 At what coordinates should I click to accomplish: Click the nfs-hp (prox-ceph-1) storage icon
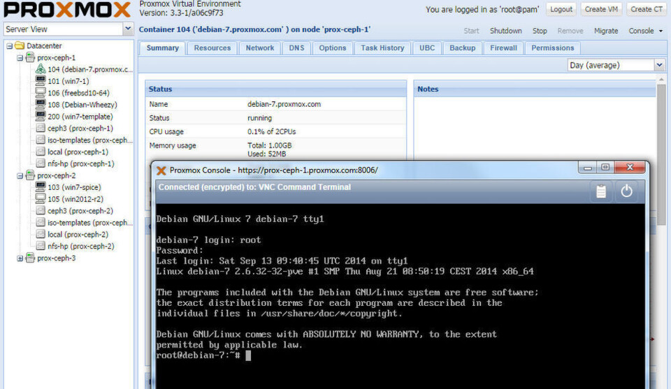[x=41, y=163]
